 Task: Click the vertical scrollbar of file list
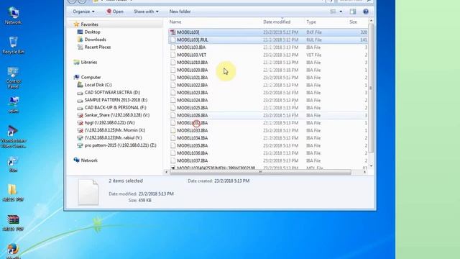[371, 88]
